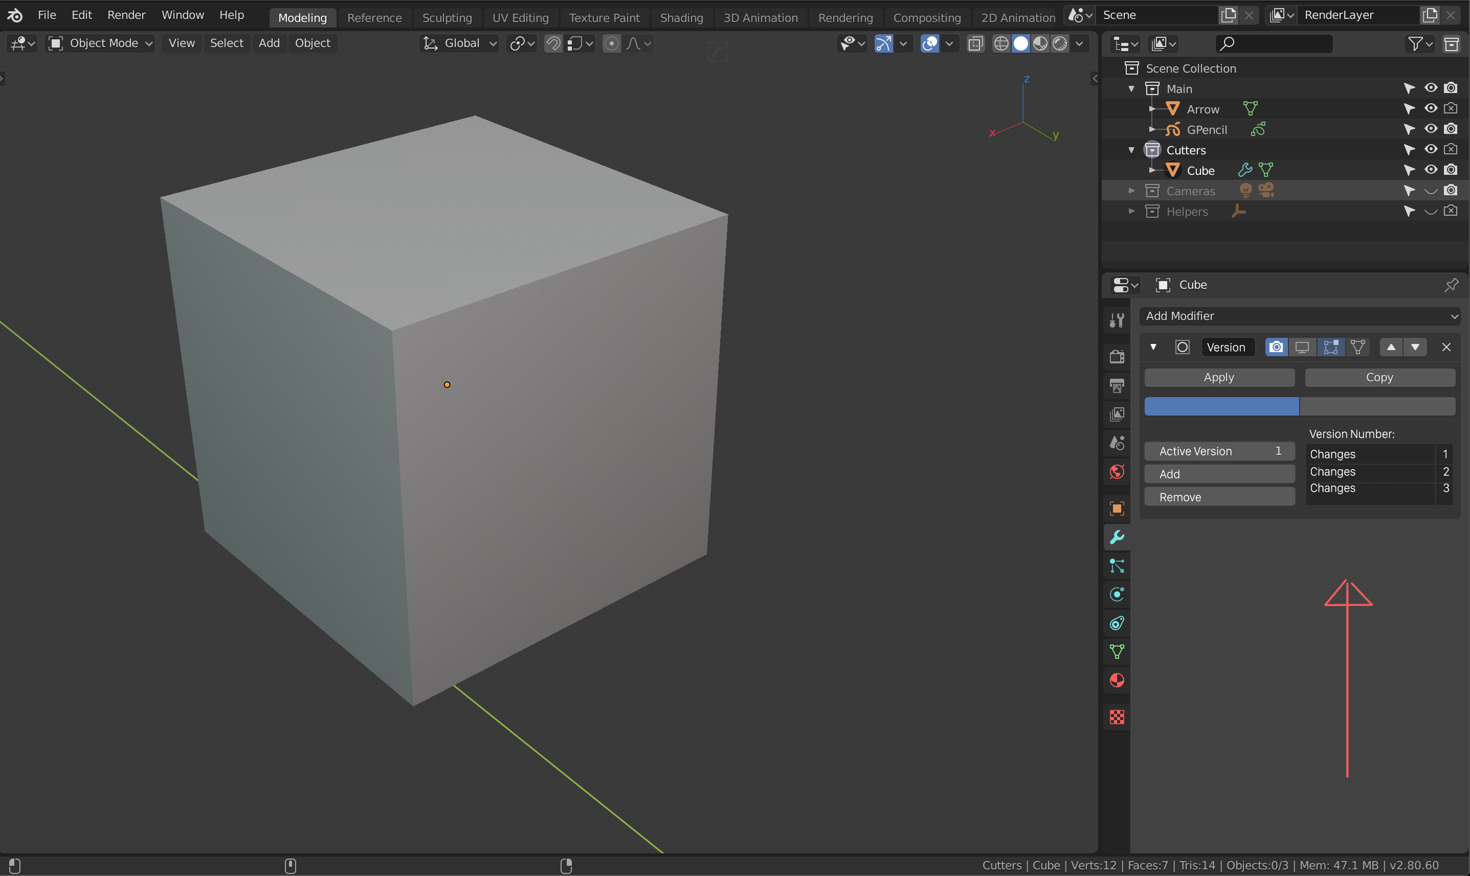Toggle Version modifier viewport visibility

pos(1302,347)
